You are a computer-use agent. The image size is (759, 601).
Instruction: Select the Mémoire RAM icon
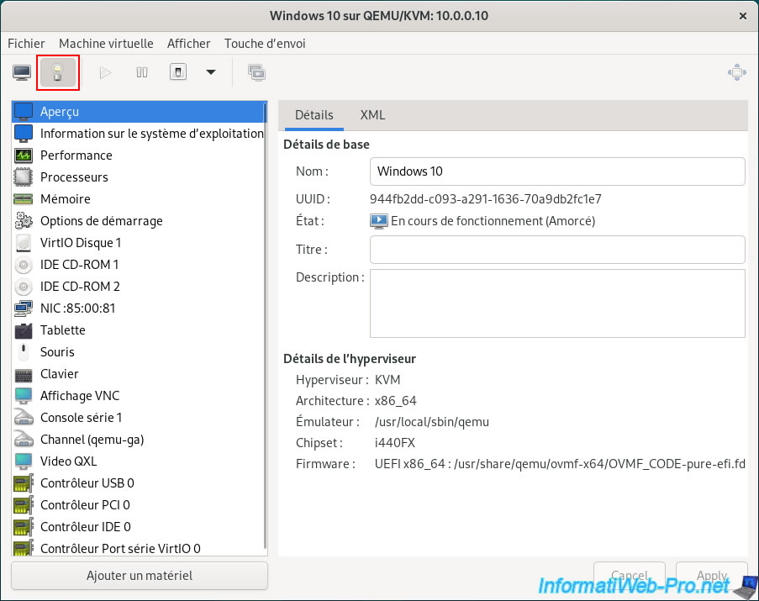click(x=24, y=199)
